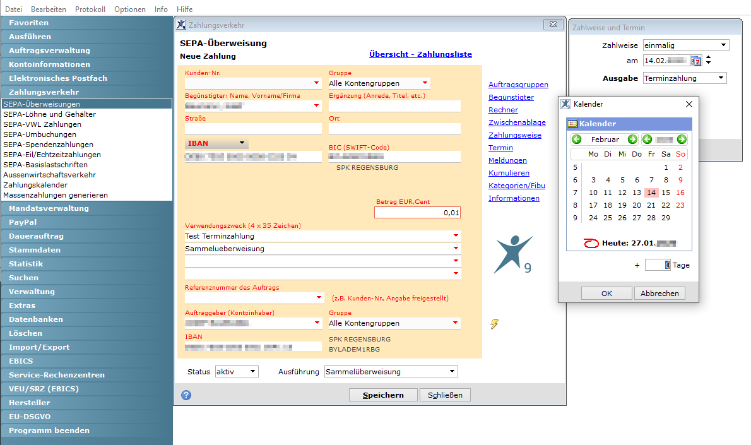Open the Zwischenablage link
The image size is (751, 445).
[517, 122]
